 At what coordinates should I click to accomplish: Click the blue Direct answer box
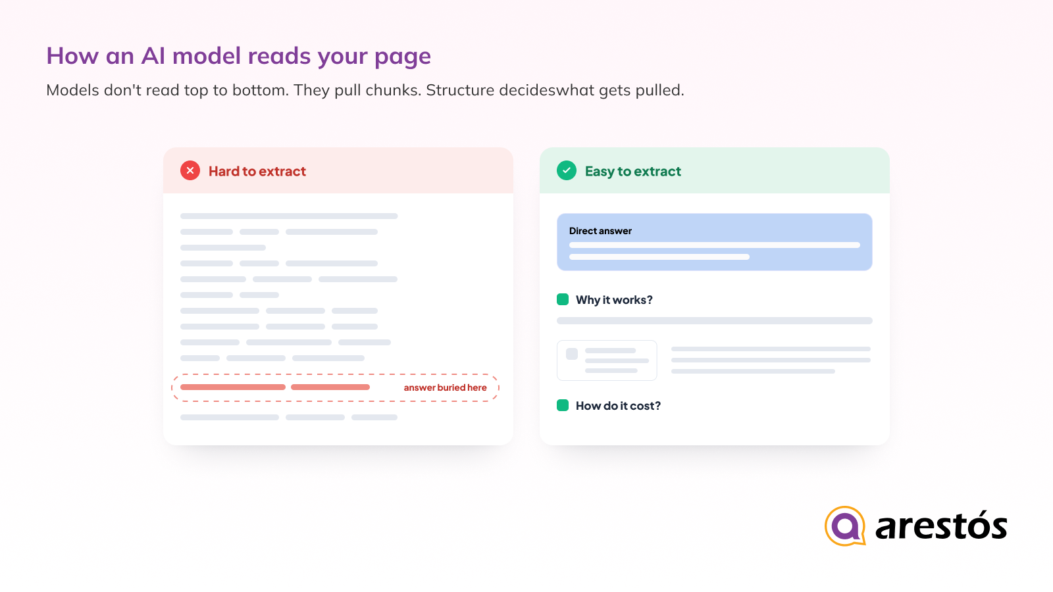(x=715, y=242)
